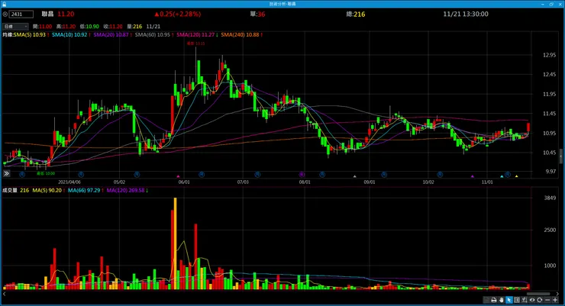Open the 日線 period dropdown
The width and height of the screenshot is (565, 306).
coord(15,26)
